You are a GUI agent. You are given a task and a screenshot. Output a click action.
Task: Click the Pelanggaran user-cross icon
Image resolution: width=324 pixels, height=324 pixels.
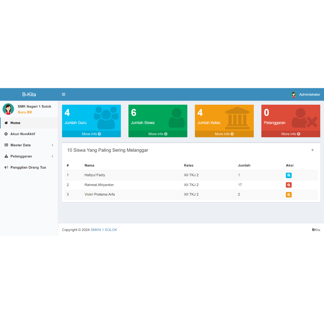click(x=304, y=118)
